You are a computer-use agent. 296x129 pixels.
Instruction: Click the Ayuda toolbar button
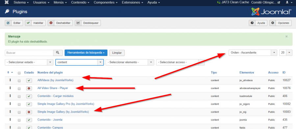pos(258,23)
